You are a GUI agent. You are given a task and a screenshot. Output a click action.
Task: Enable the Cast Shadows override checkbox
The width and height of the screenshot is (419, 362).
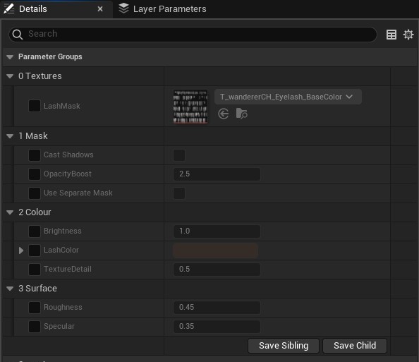(x=35, y=155)
